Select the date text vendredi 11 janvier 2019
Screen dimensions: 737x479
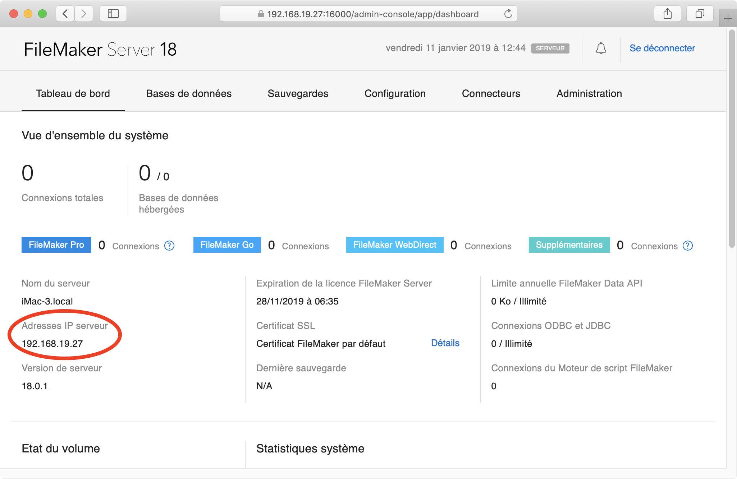[438, 48]
